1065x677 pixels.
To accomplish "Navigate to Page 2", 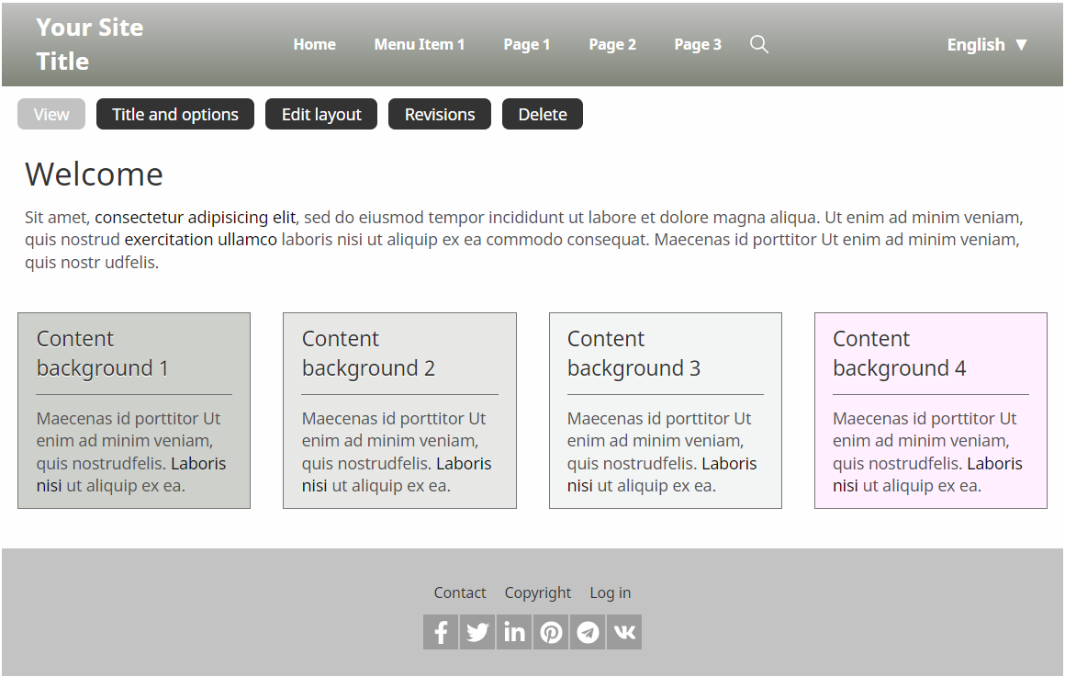I will pyautogui.click(x=611, y=44).
